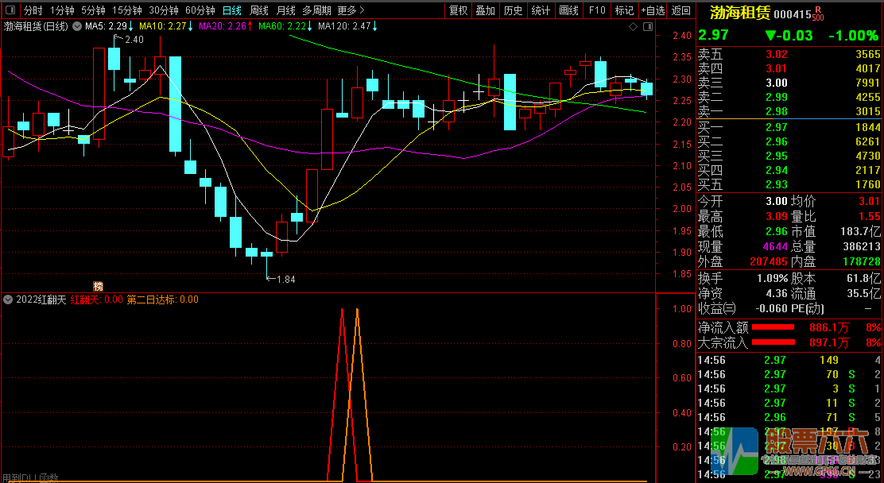Image resolution: width=884 pixels, height=483 pixels.
Task: Click the 返回 back button
Action: pos(681,10)
